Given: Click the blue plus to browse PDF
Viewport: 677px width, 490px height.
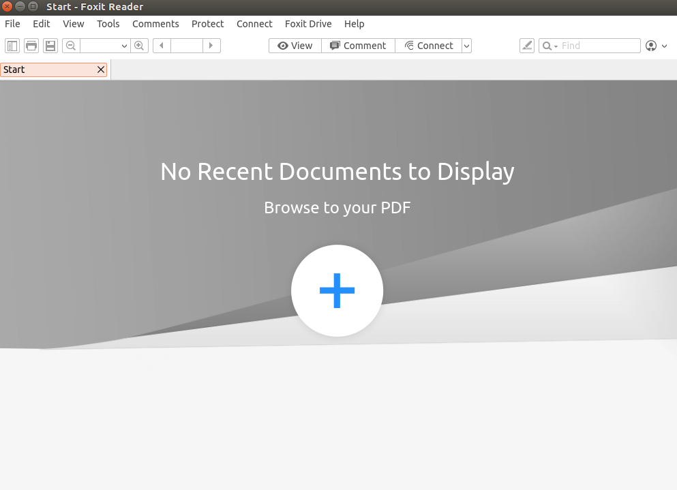Looking at the screenshot, I should pos(337,290).
